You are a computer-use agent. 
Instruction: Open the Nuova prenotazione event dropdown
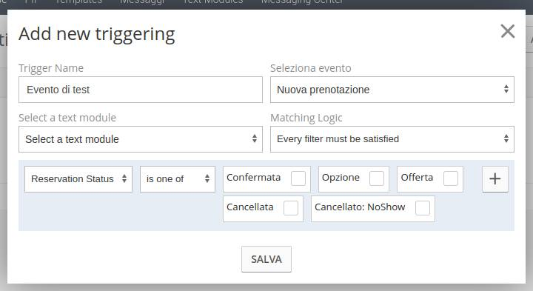[392, 90]
